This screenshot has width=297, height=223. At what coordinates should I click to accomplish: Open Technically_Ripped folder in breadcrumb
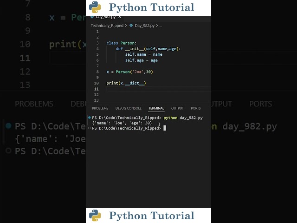click(107, 26)
